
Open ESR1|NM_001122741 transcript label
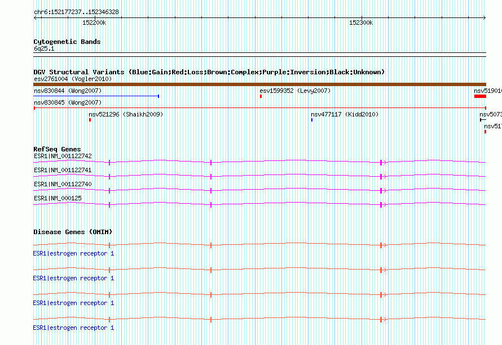(x=63, y=171)
